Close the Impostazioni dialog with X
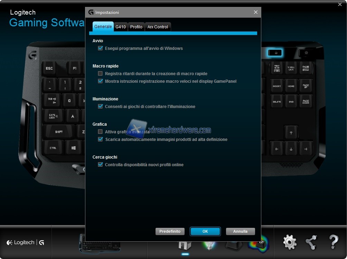 click(x=256, y=12)
